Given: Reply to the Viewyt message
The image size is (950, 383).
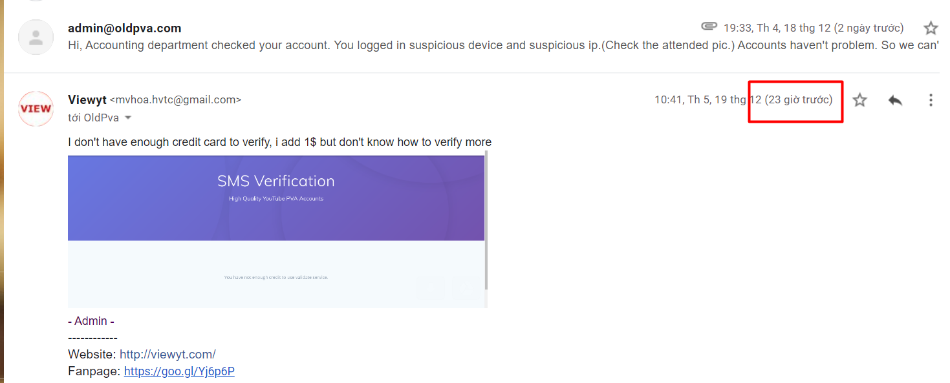Looking at the screenshot, I should 895,100.
